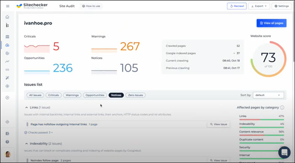Screen dimensions: 295x163
Task: Select the Site Audit gauge sidebar icon
Action: pyautogui.click(x=7, y=45)
